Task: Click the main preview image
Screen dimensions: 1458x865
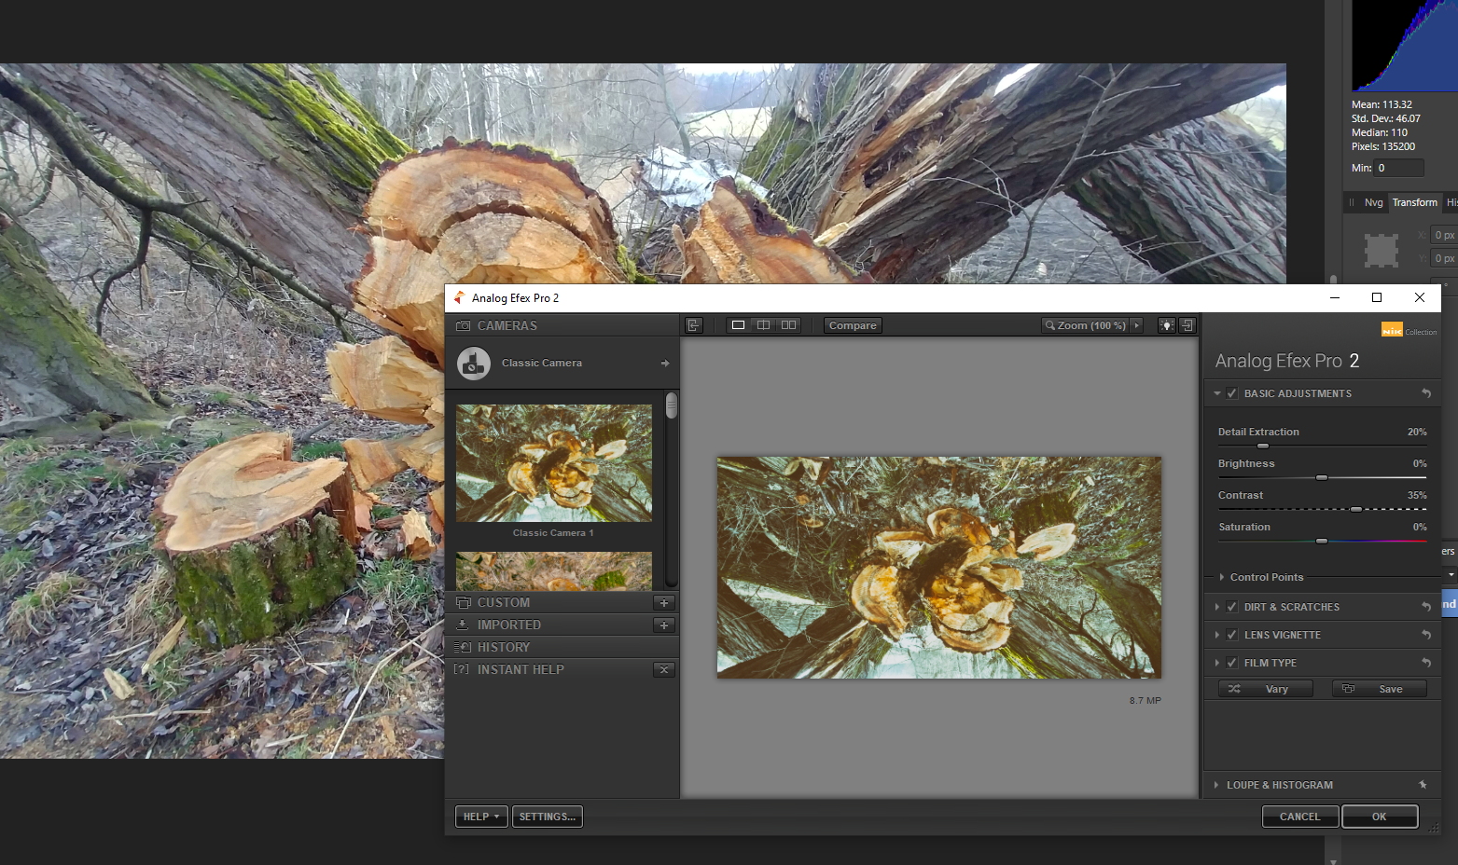Action: click(939, 567)
